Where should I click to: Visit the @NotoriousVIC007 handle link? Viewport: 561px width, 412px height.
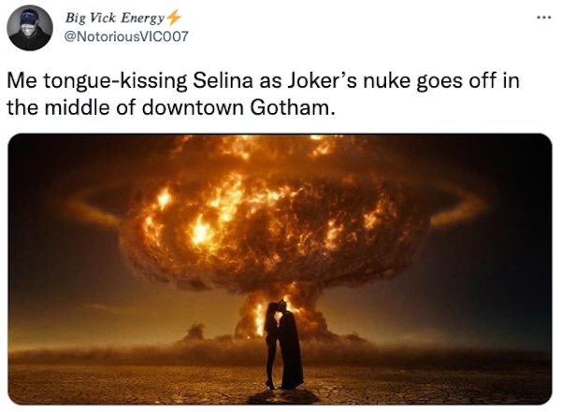click(x=122, y=39)
